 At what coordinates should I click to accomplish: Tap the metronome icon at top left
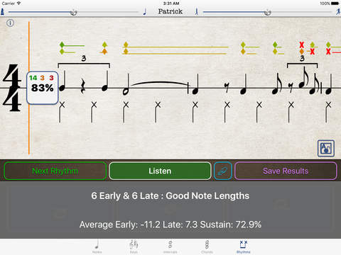coord(2,11)
